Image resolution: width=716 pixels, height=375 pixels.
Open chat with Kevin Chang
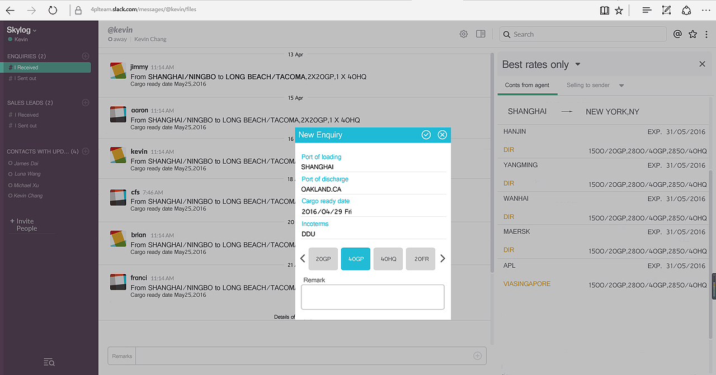point(26,196)
